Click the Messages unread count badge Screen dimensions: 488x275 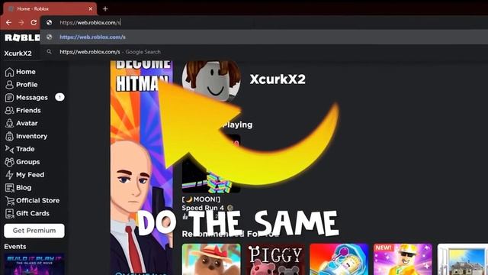[59, 97]
